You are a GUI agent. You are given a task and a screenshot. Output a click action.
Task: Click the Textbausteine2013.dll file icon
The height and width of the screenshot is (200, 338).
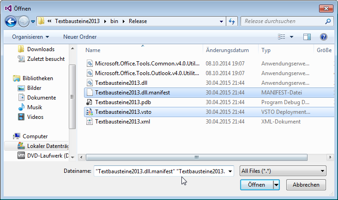click(90, 83)
